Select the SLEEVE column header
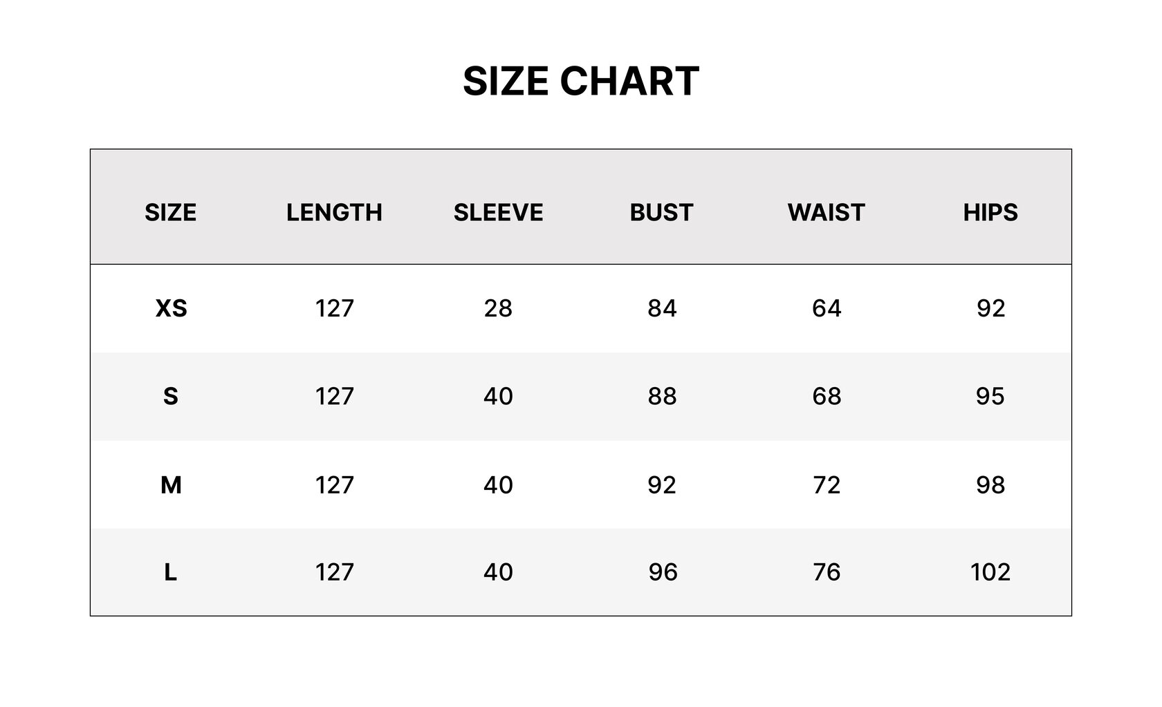The height and width of the screenshot is (707, 1162). pos(498,212)
